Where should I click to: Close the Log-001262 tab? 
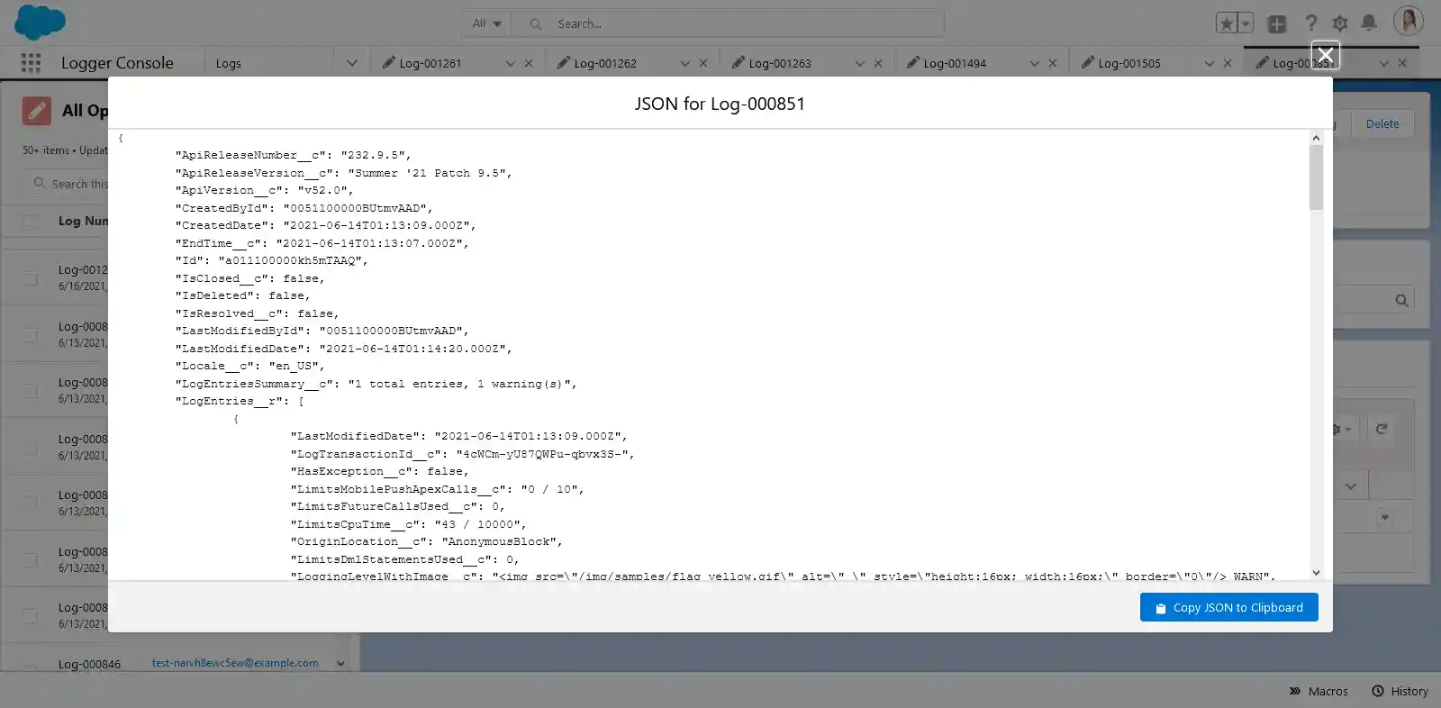point(703,63)
